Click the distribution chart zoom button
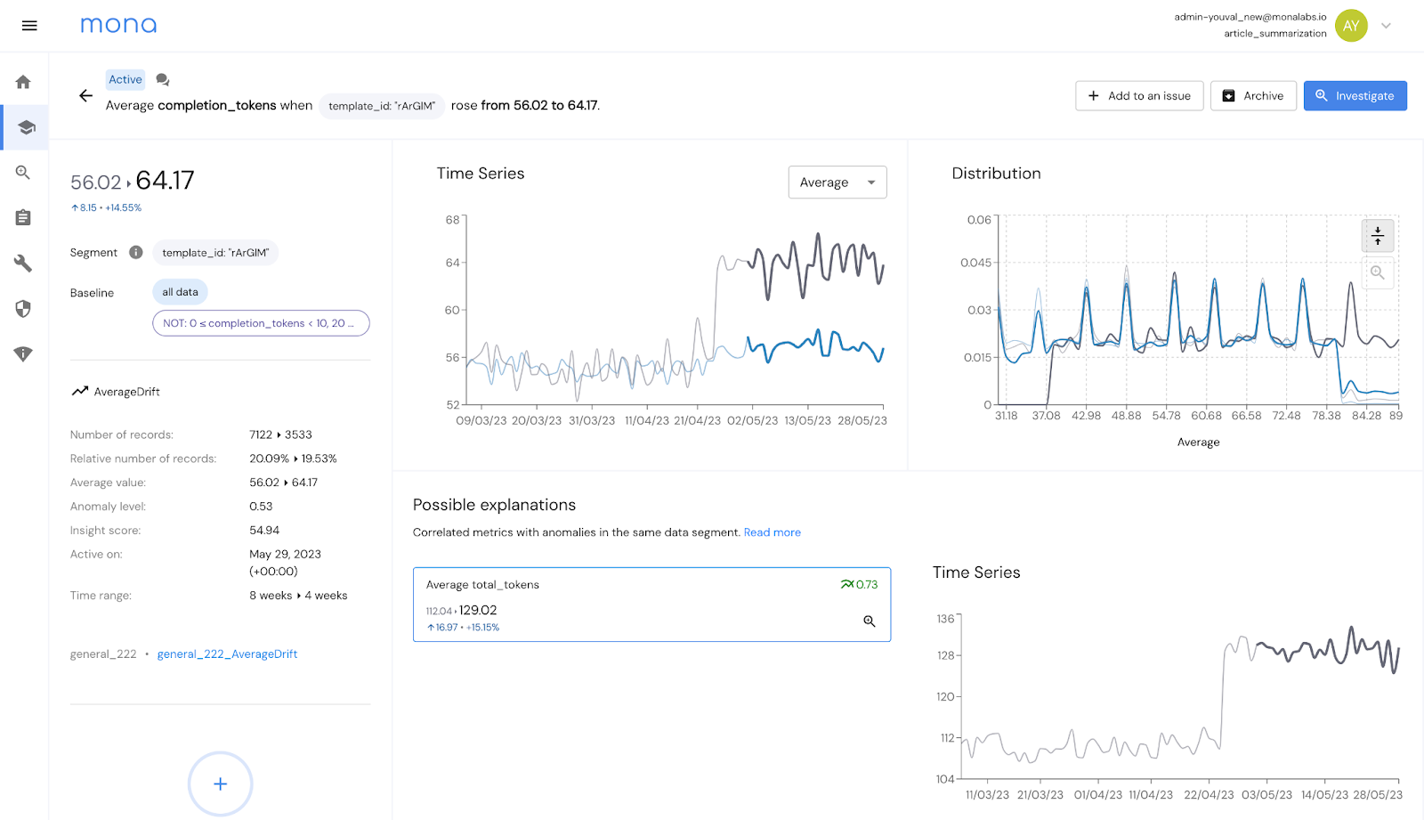Image resolution: width=1424 pixels, height=820 pixels. tap(1377, 272)
